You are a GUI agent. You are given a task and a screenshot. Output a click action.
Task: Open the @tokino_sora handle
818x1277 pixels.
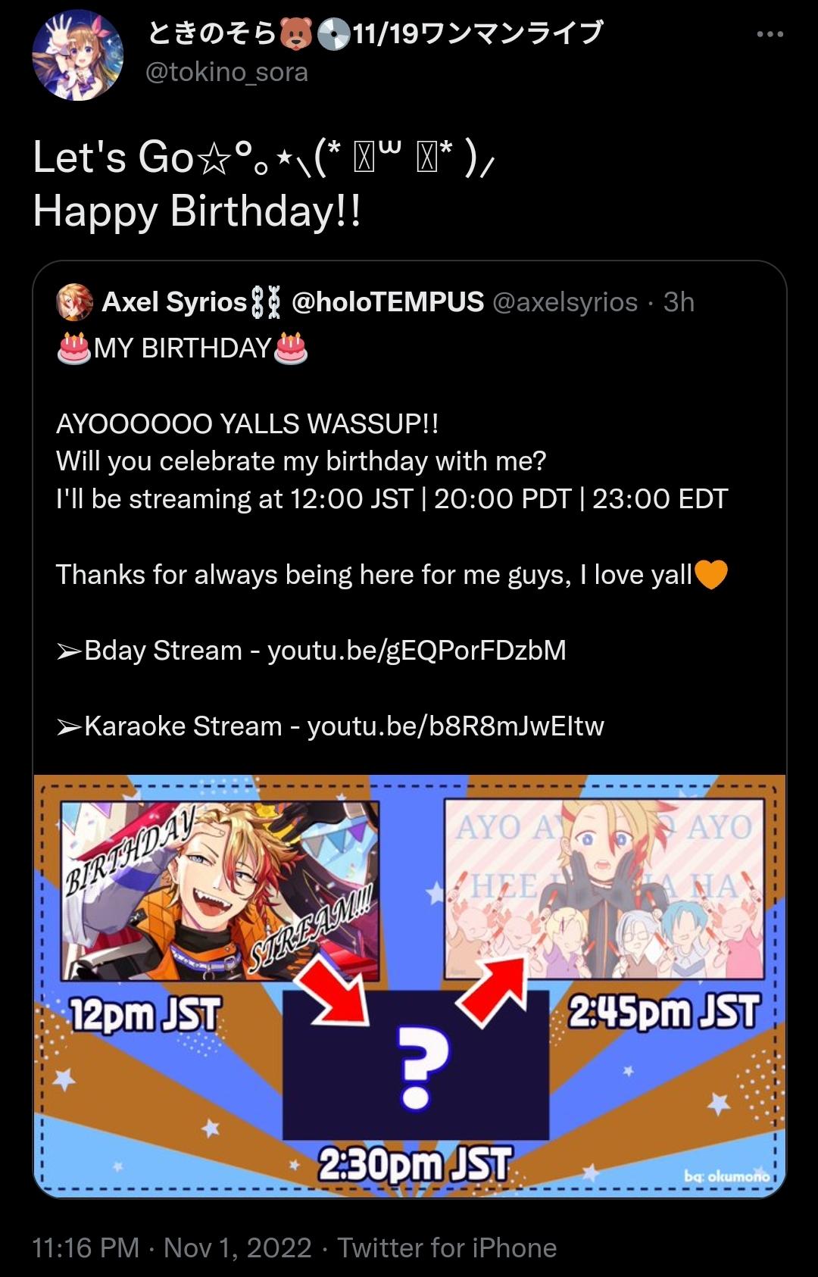click(226, 72)
